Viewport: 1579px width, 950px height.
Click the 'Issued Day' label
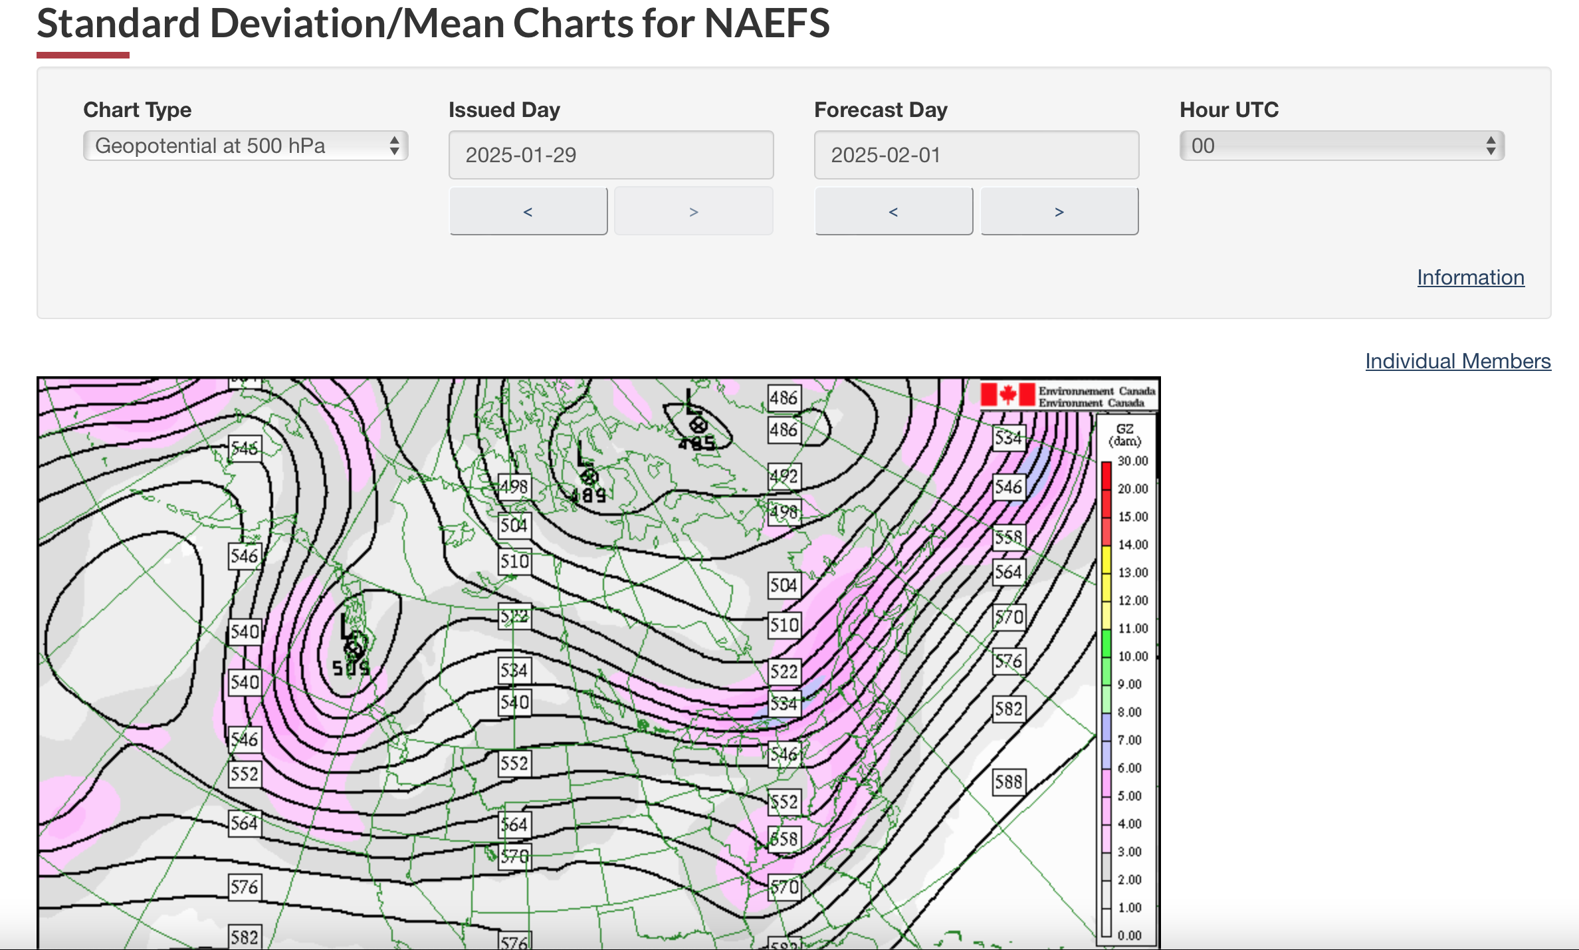pos(504,110)
